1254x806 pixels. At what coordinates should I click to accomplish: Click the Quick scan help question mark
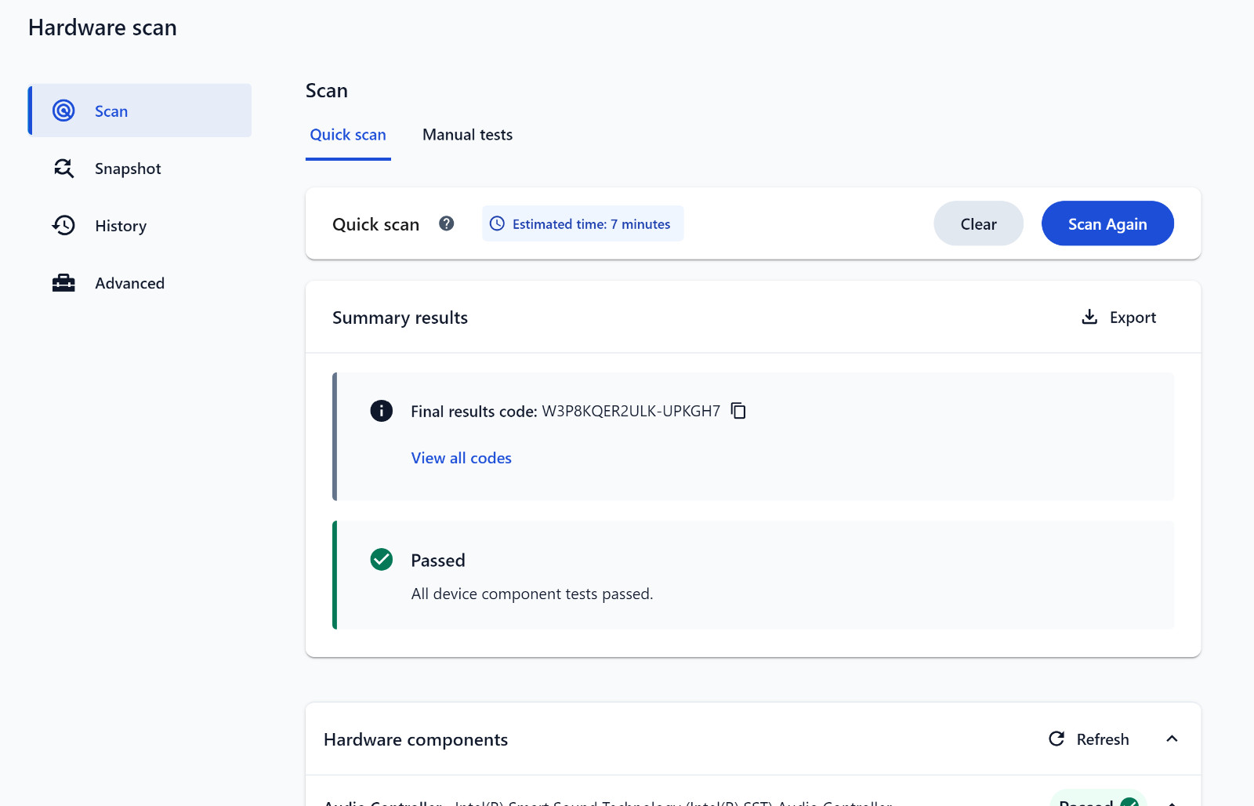coord(447,223)
